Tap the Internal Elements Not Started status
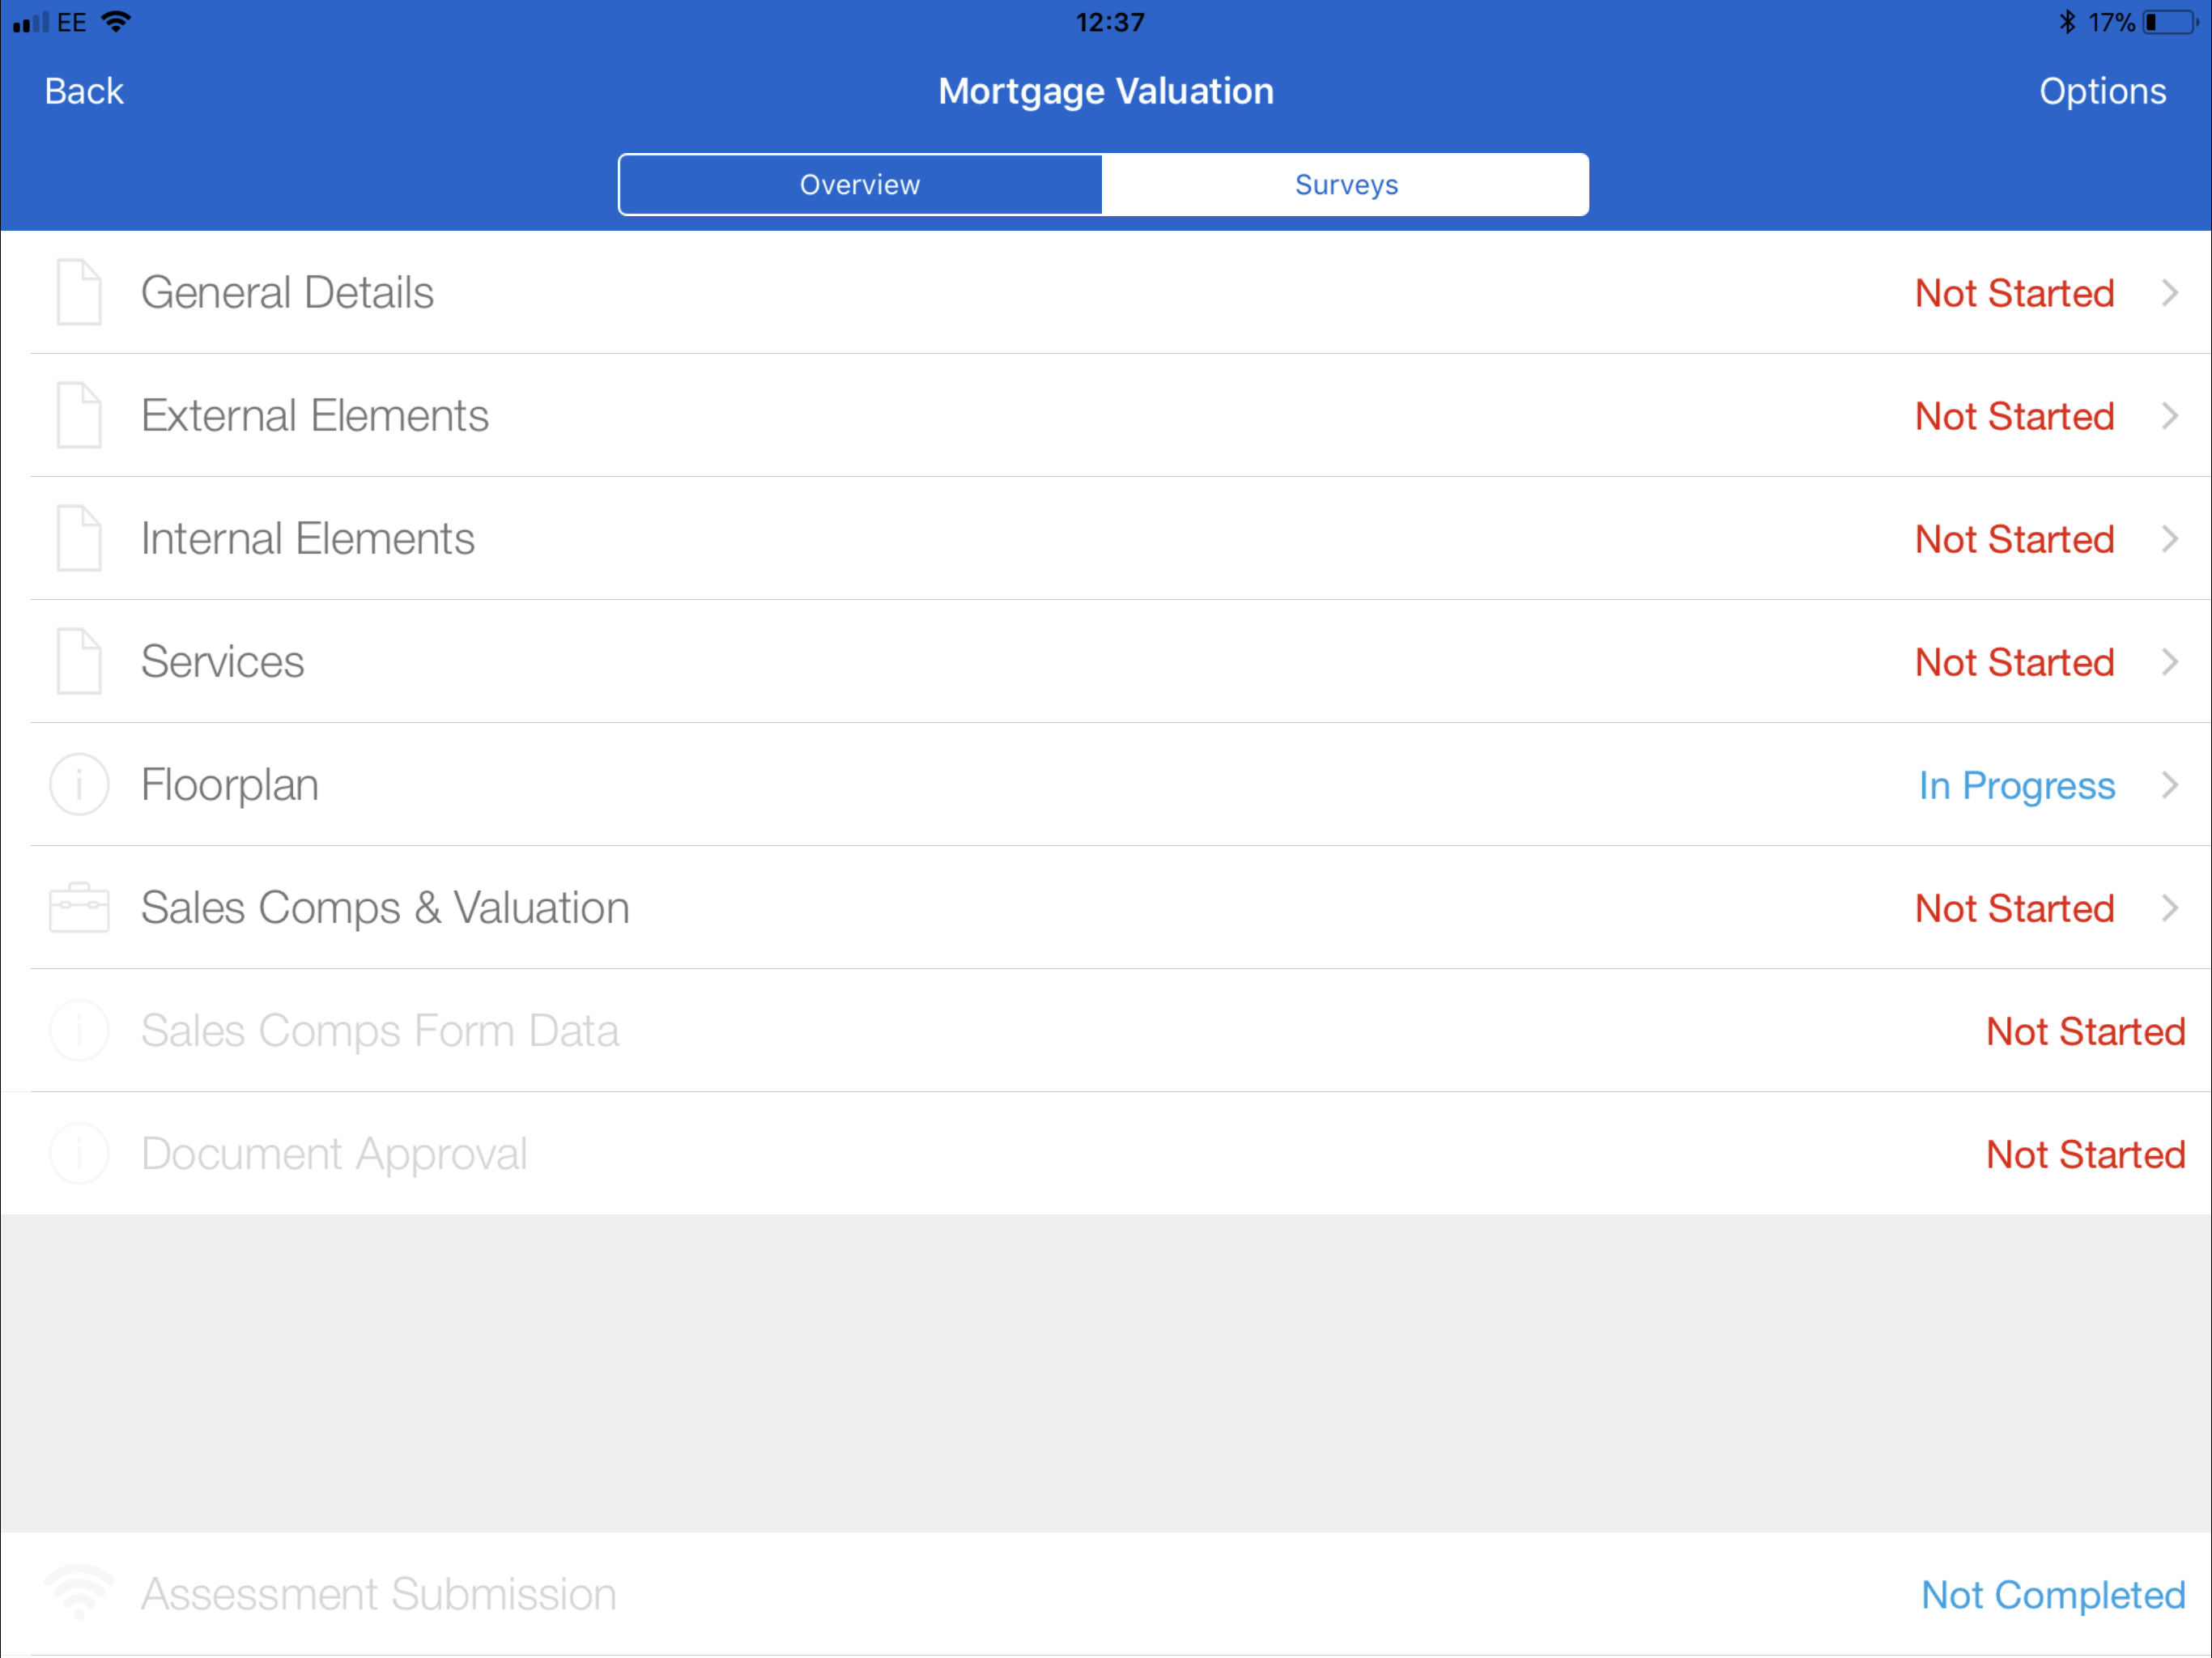Viewport: 2212px width, 1658px height. pos(2014,539)
